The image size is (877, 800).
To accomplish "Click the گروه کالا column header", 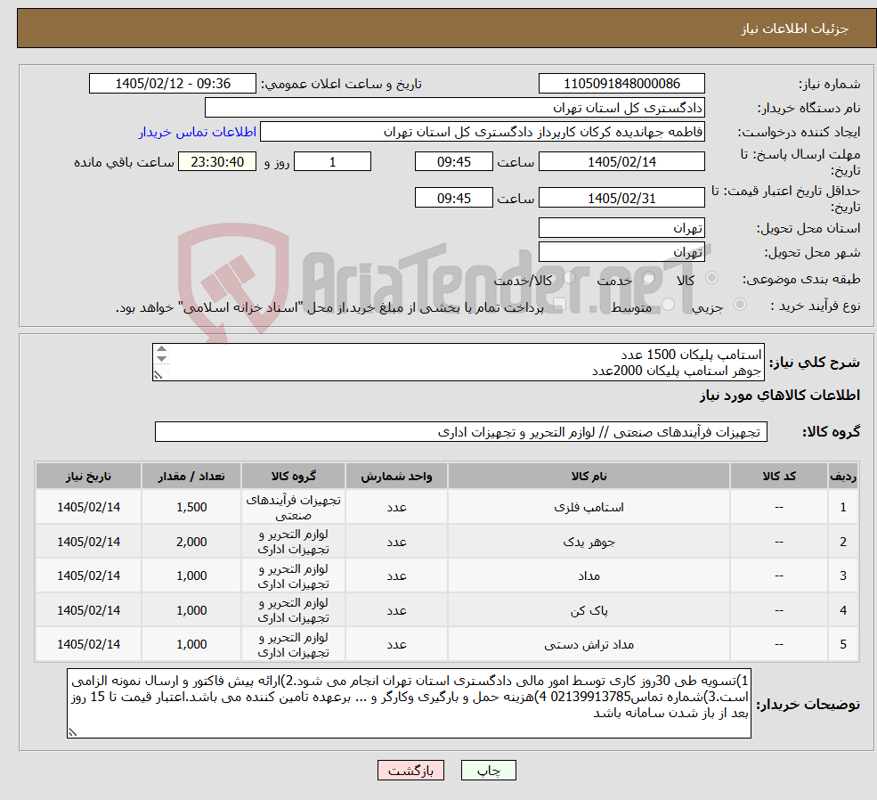I will (293, 476).
